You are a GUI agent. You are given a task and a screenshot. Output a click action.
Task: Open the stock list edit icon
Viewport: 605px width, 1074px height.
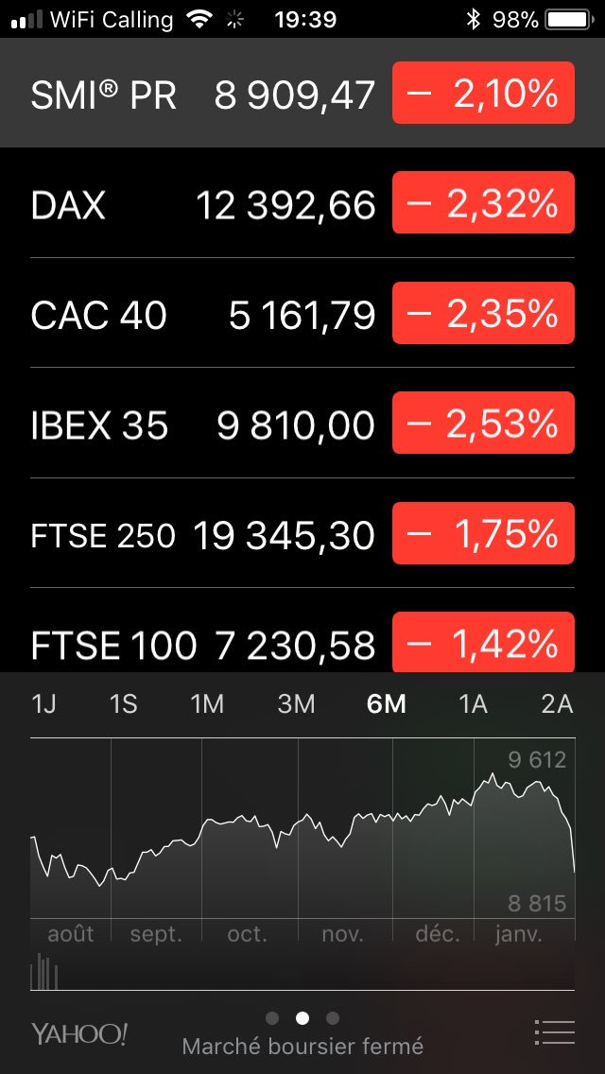point(553,1031)
